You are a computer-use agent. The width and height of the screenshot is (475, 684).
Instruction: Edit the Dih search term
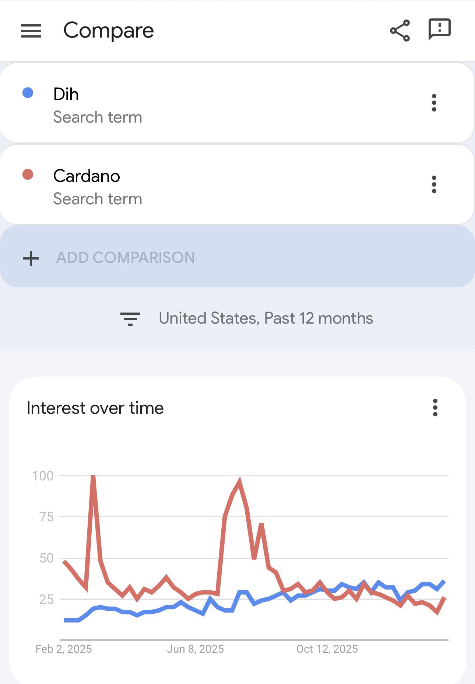point(66,94)
